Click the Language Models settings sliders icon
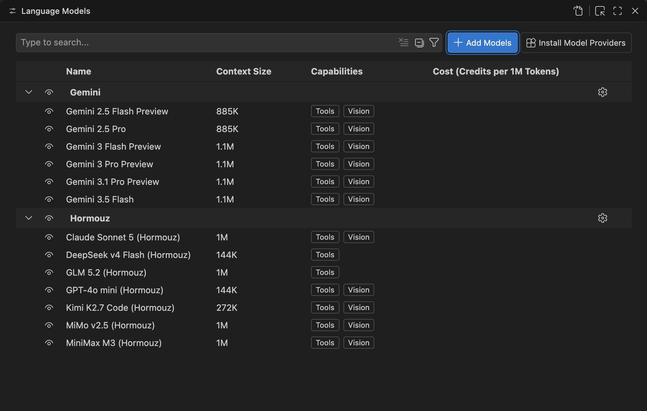 click(x=13, y=11)
